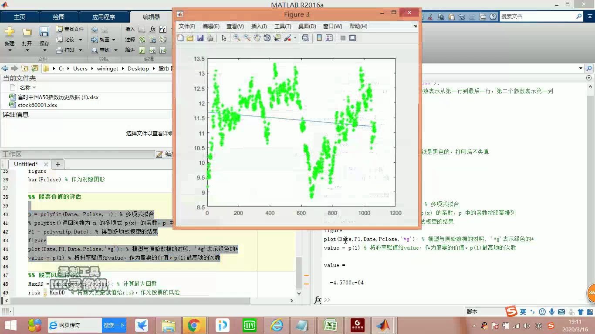This screenshot has height=334, width=595.
Task: Click the 查找文件 button
Action: [x=70, y=29]
